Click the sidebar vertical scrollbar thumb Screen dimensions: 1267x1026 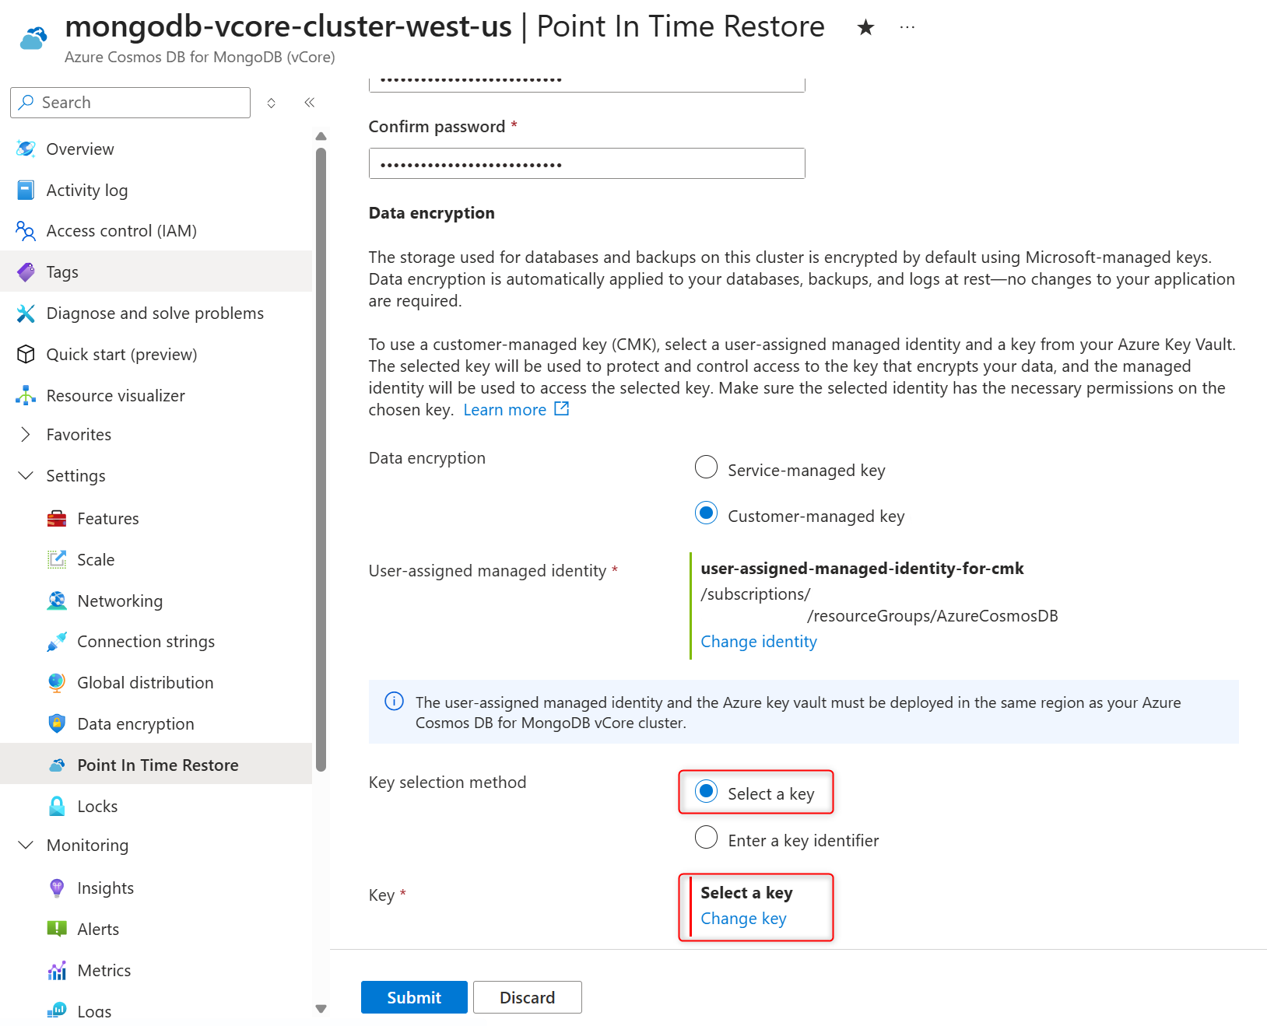point(321,459)
